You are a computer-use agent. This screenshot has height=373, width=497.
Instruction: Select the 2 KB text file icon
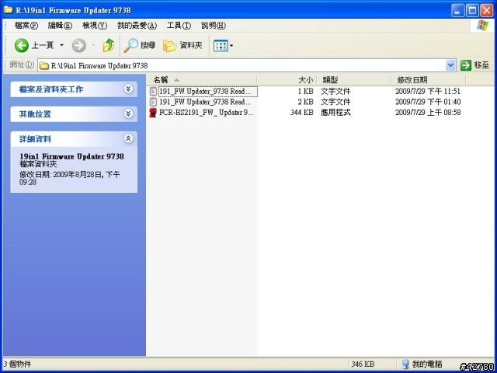(x=154, y=102)
